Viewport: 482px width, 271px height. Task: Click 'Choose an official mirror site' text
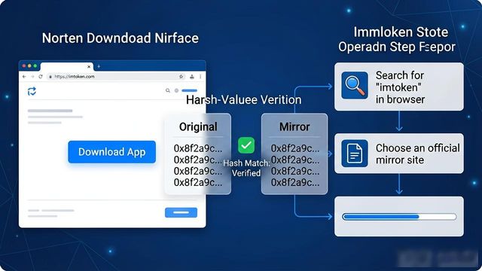click(x=418, y=154)
